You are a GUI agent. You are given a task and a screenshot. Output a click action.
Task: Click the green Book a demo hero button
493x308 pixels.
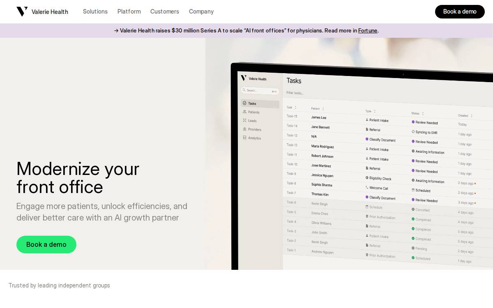pos(46,244)
